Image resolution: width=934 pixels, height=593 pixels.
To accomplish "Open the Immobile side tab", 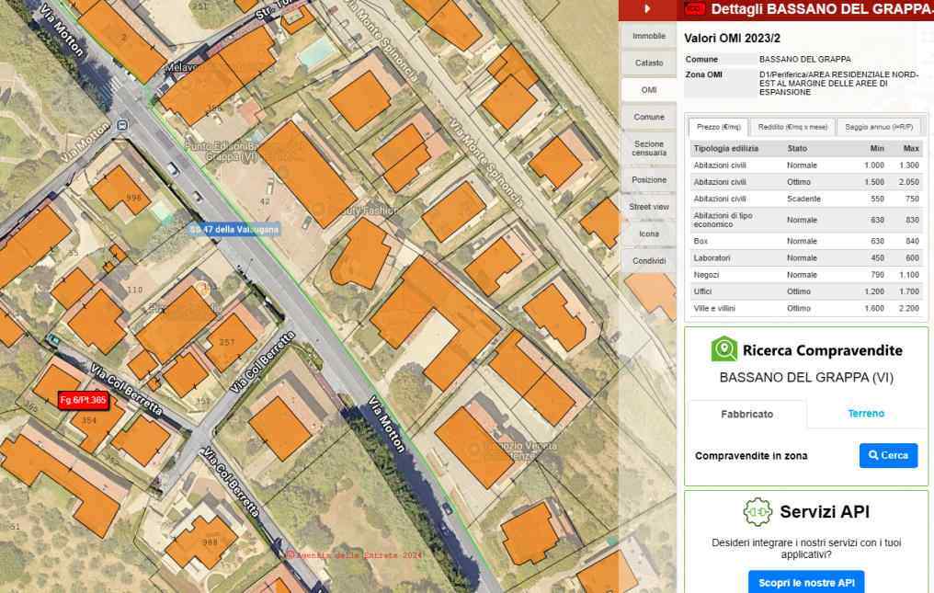I will point(649,36).
